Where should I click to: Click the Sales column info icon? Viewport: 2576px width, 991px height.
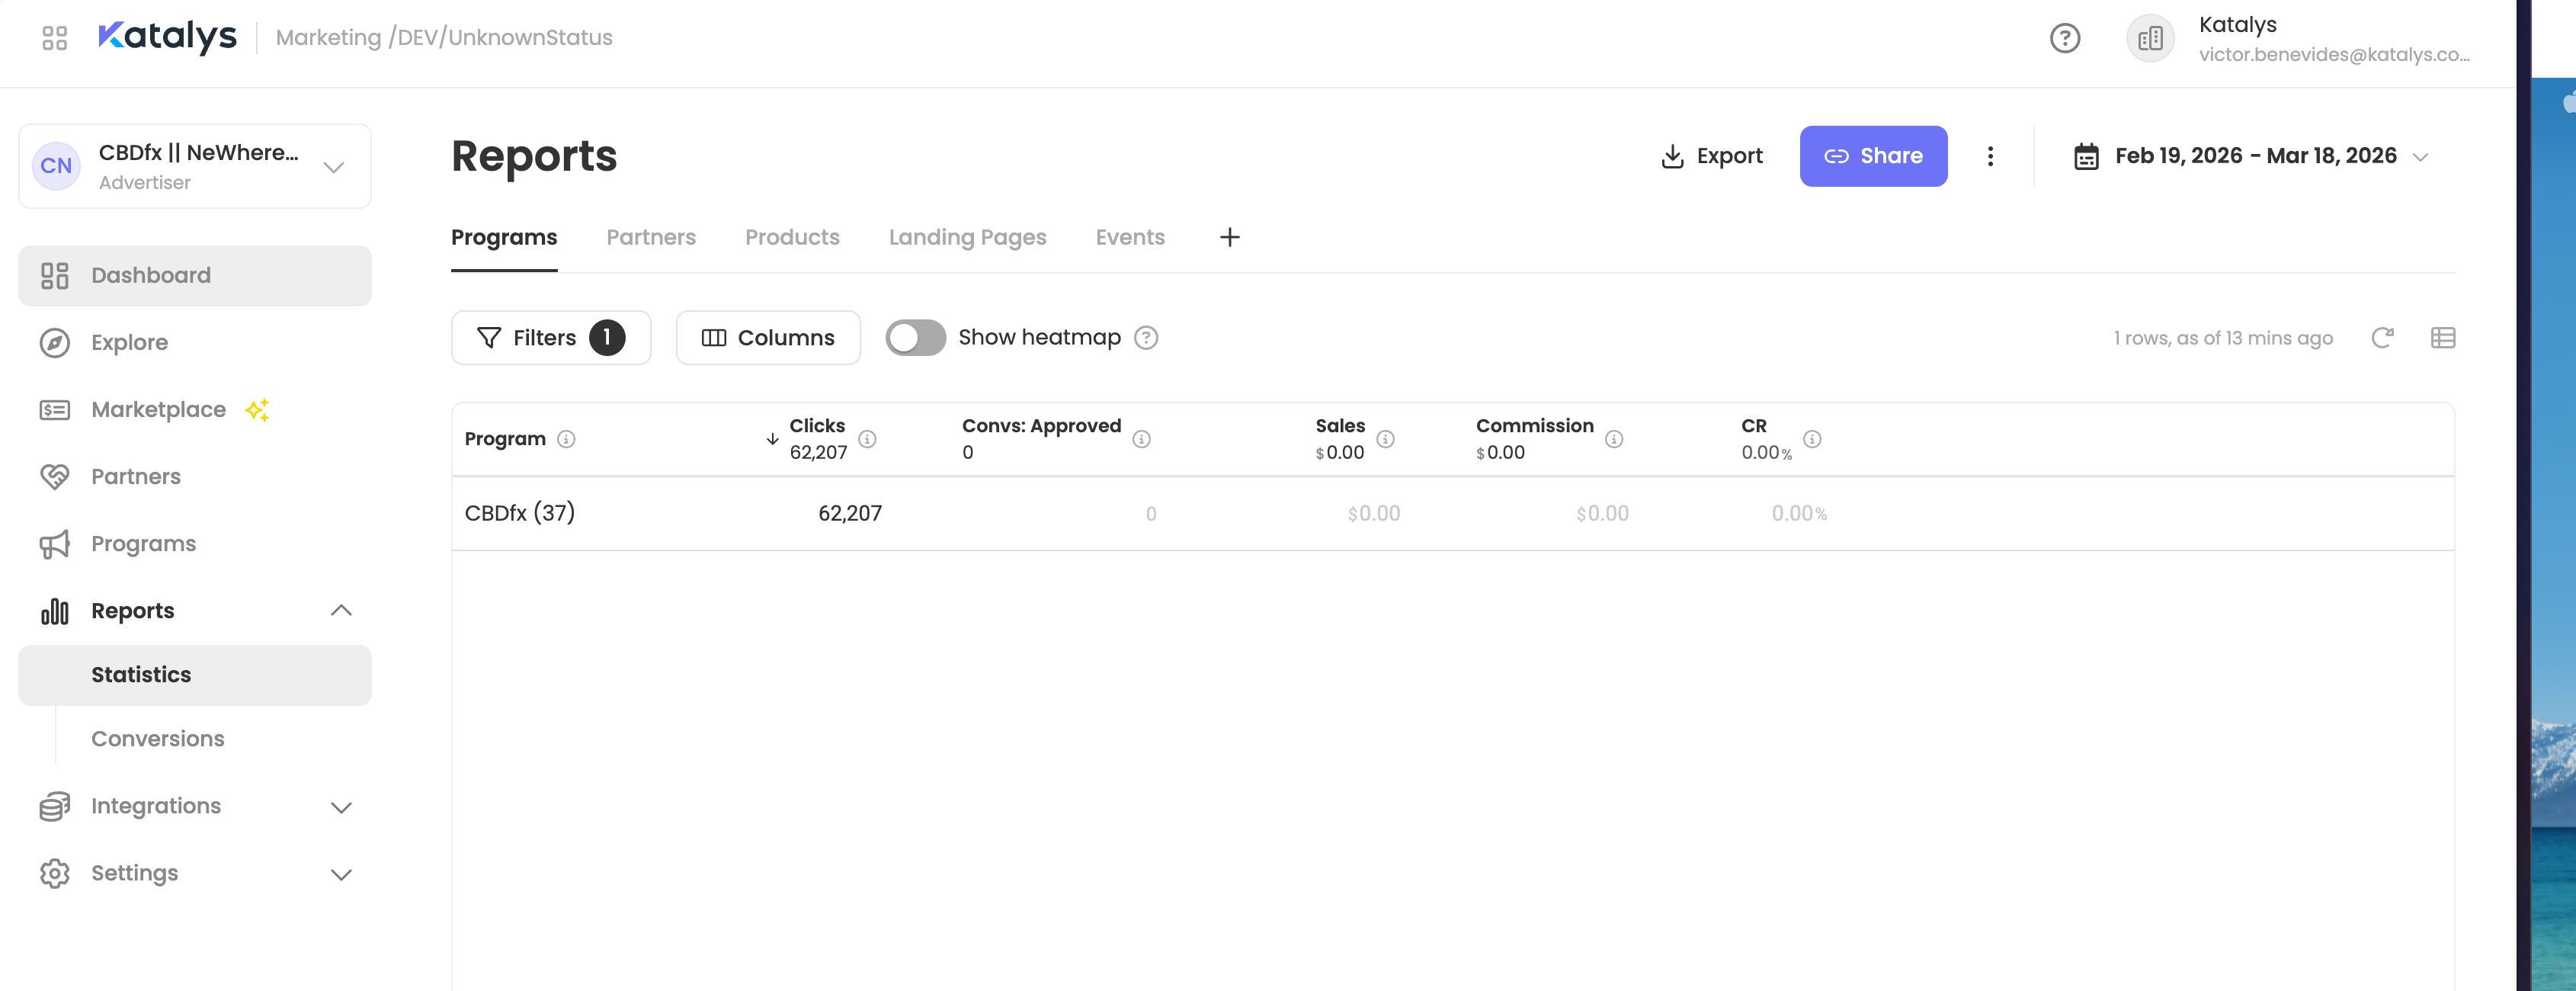[x=1385, y=439]
